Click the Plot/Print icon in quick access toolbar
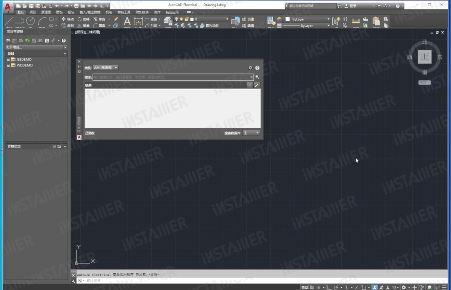 click(76, 6)
